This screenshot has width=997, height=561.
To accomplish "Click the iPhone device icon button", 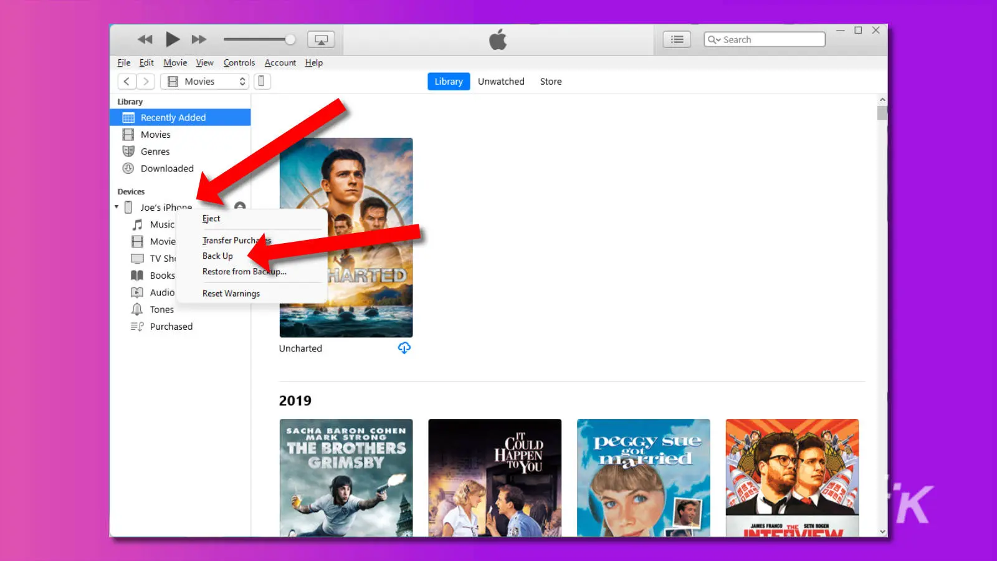I will (262, 81).
